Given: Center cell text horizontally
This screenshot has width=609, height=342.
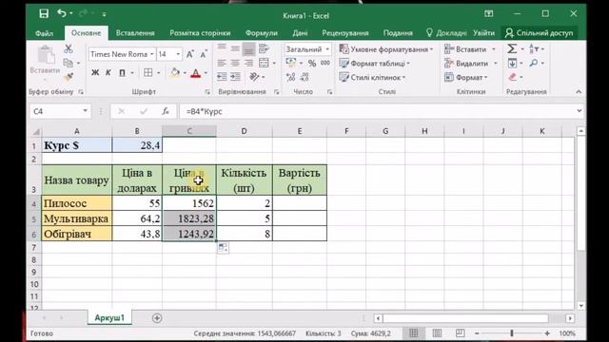Looking at the screenshot, I should pyautogui.click(x=235, y=63).
